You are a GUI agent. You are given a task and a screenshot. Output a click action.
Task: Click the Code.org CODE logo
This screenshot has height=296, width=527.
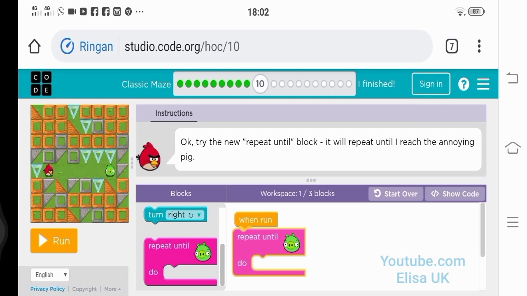pyautogui.click(x=41, y=84)
